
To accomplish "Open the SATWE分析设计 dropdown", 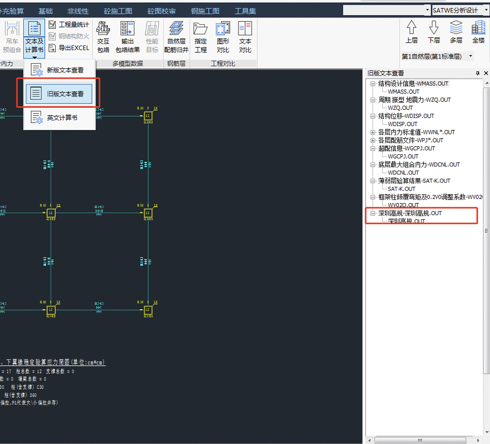I will coord(486,9).
